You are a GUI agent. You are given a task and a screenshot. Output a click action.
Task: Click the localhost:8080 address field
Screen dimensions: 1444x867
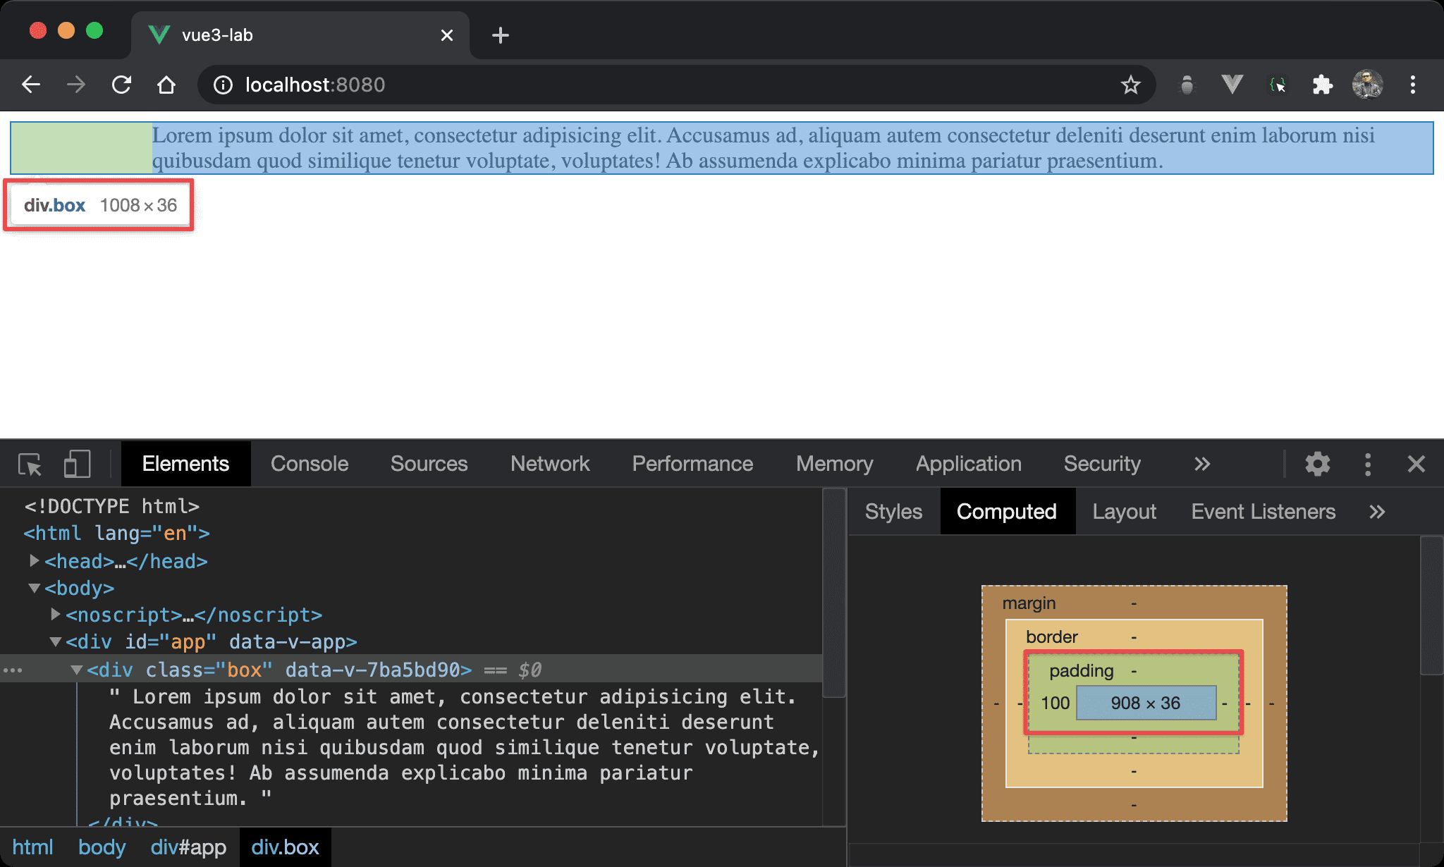tap(315, 85)
